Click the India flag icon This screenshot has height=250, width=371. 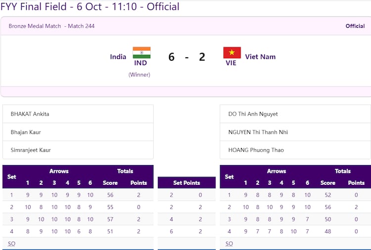click(x=141, y=52)
